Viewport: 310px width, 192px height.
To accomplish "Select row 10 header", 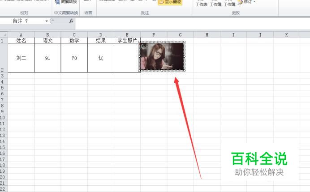I will tap(4, 118).
